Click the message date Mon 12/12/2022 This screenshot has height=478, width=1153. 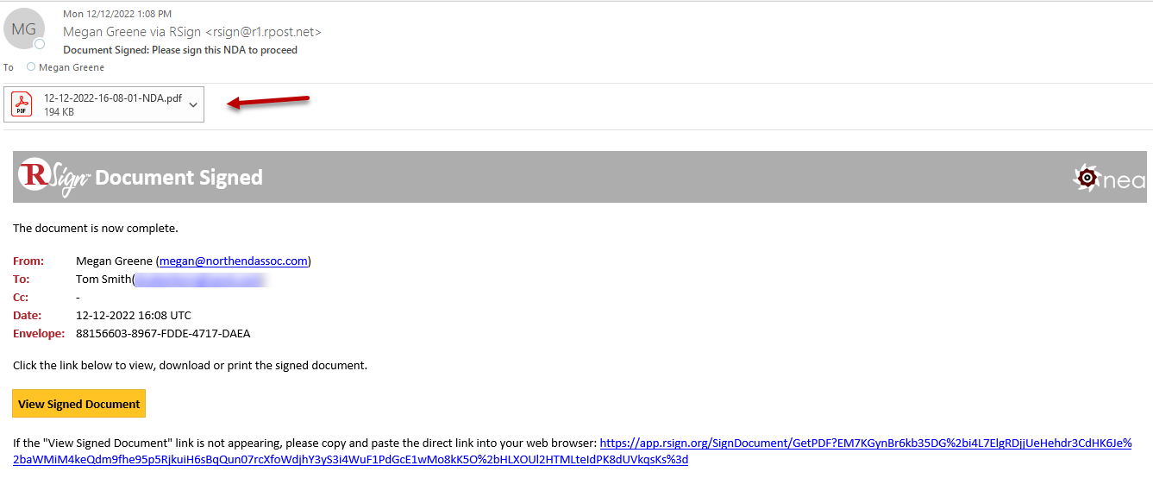[117, 14]
